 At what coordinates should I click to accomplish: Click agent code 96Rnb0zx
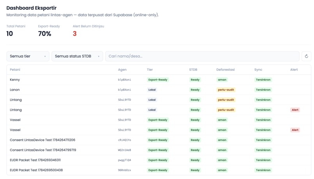[124, 170]
